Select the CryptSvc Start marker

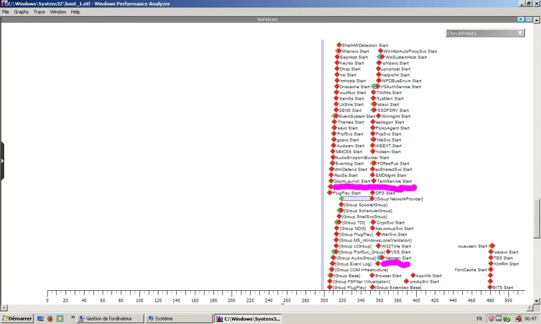point(373,222)
